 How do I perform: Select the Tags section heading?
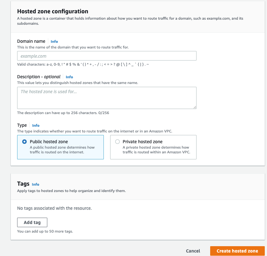tap(23, 184)
